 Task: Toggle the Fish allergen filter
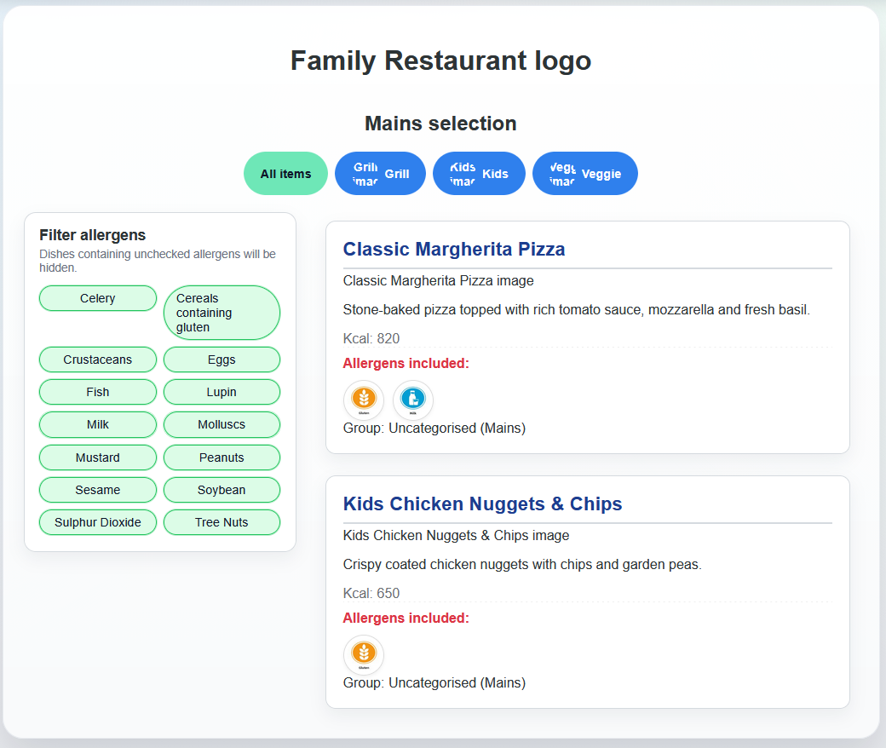point(97,392)
